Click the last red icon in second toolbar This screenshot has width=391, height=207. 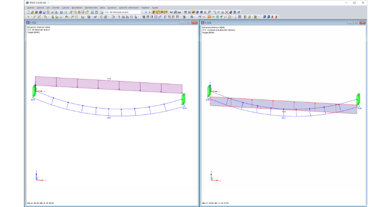276,17
